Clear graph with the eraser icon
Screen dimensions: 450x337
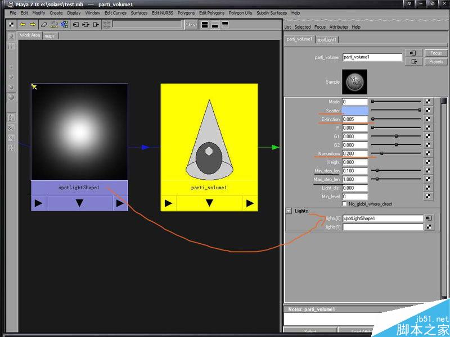[x=44, y=25]
